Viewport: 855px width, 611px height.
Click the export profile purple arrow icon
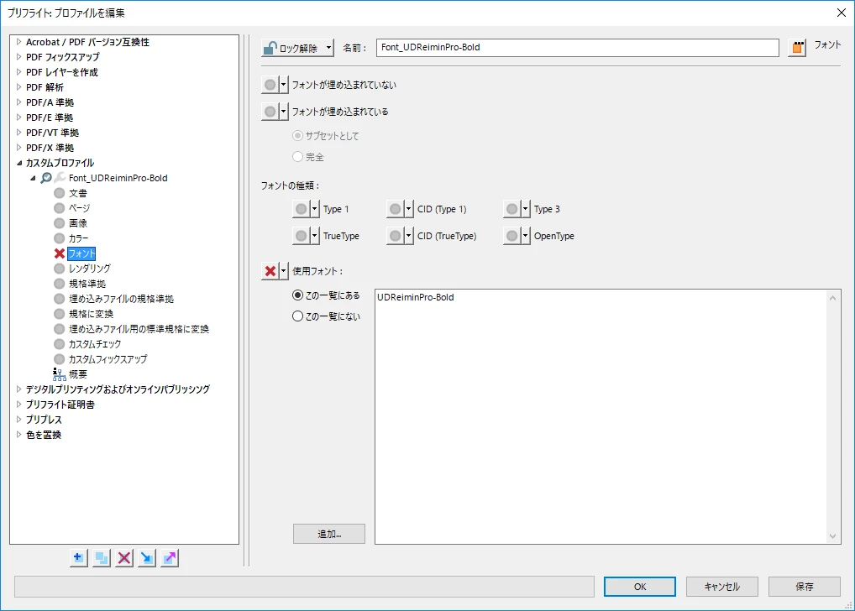(170, 557)
